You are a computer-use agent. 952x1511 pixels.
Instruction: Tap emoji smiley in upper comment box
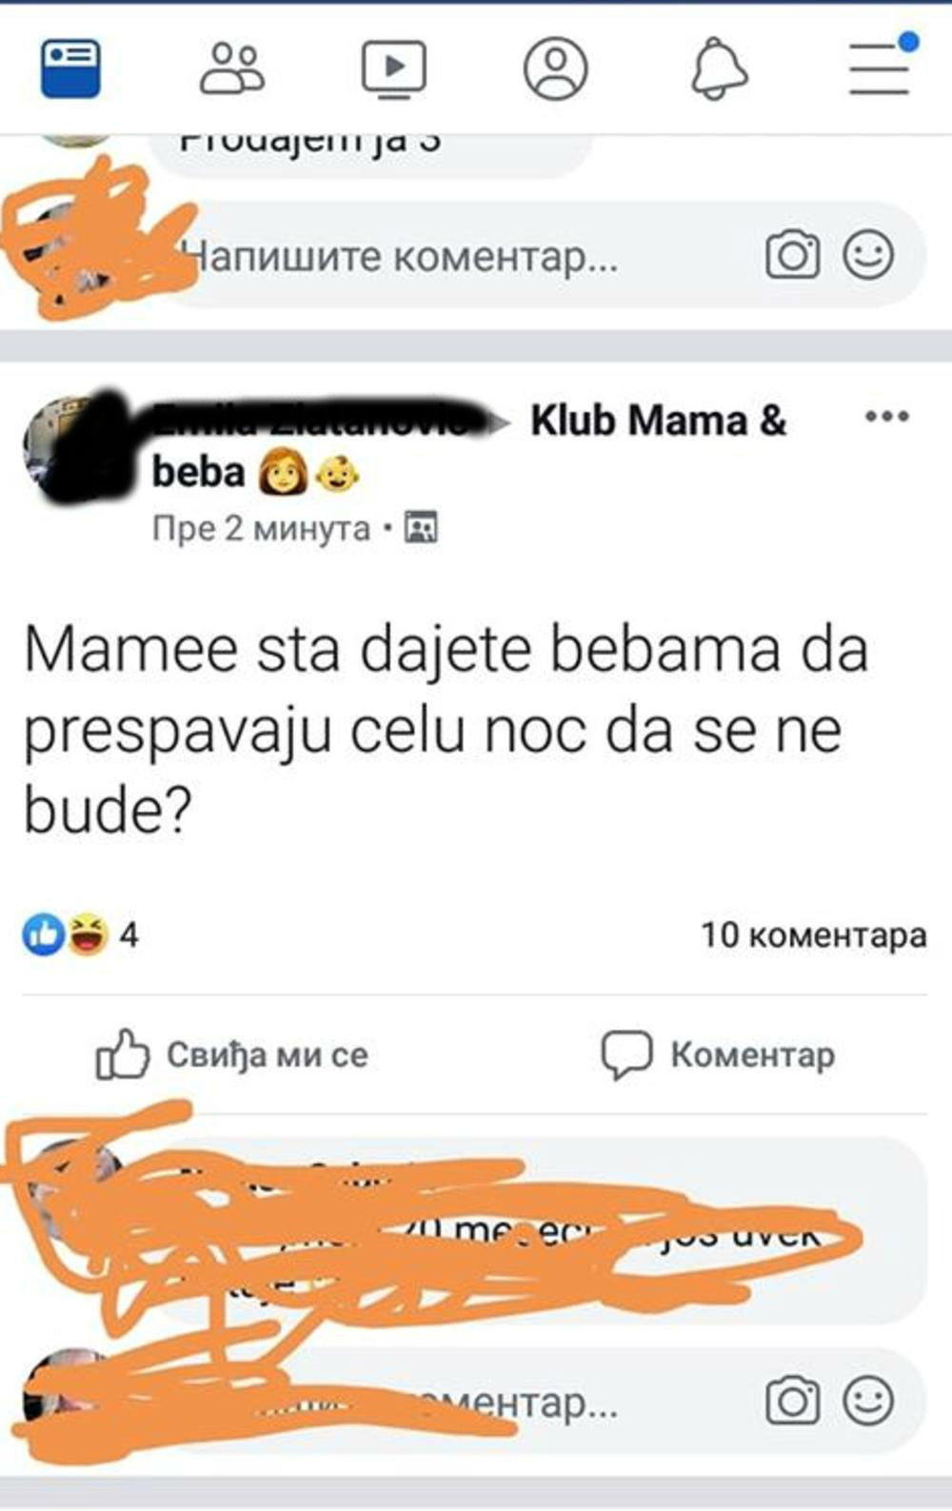[868, 255]
